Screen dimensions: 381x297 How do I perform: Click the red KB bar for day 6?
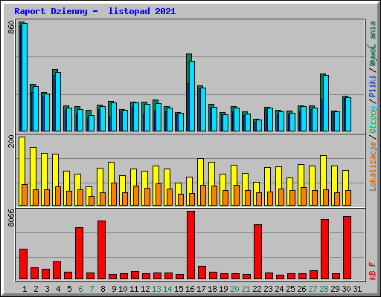(79, 253)
